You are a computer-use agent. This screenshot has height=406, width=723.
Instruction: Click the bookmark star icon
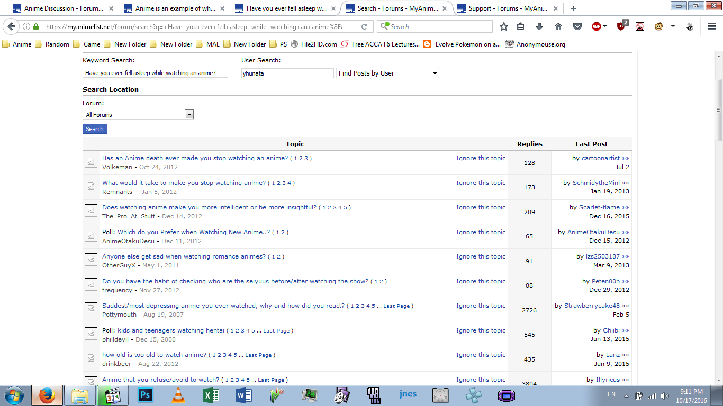coord(504,26)
